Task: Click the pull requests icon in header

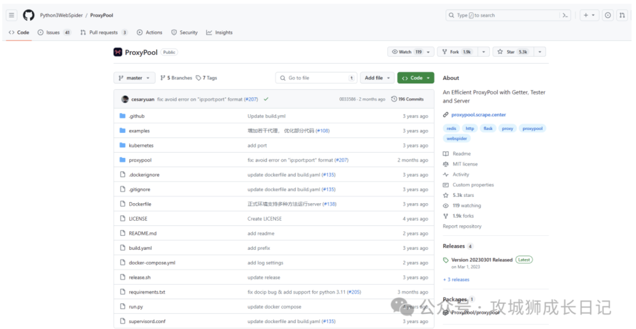Action: pos(622,15)
